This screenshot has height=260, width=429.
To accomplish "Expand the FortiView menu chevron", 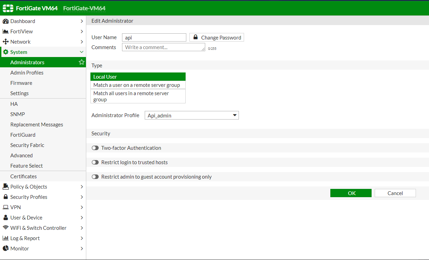I will 82,32.
